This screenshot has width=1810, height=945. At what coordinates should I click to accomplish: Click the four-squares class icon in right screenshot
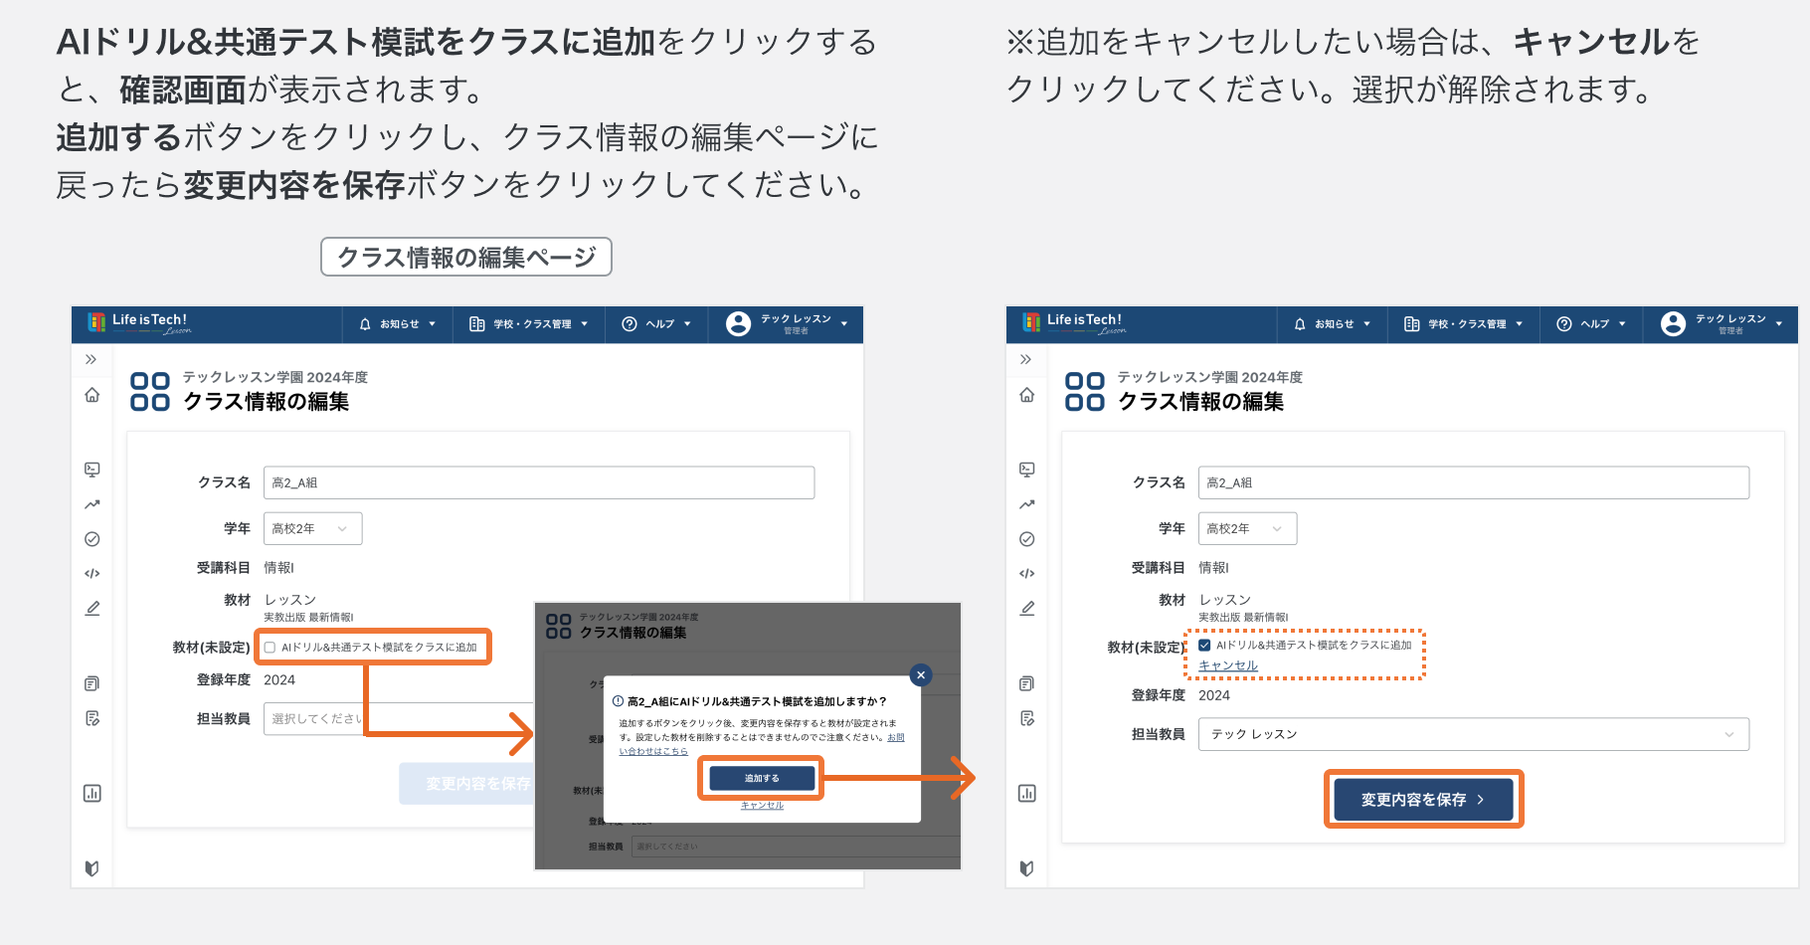(x=1085, y=392)
